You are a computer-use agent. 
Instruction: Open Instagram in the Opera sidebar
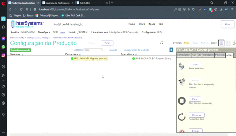[4, 55]
